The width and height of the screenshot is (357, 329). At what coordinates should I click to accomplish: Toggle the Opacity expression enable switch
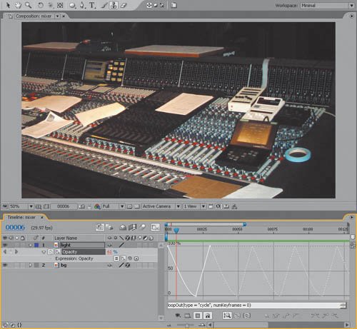(x=116, y=258)
